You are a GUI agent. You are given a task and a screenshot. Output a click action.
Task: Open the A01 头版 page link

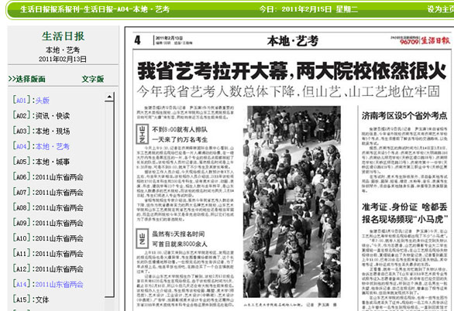click(x=31, y=100)
